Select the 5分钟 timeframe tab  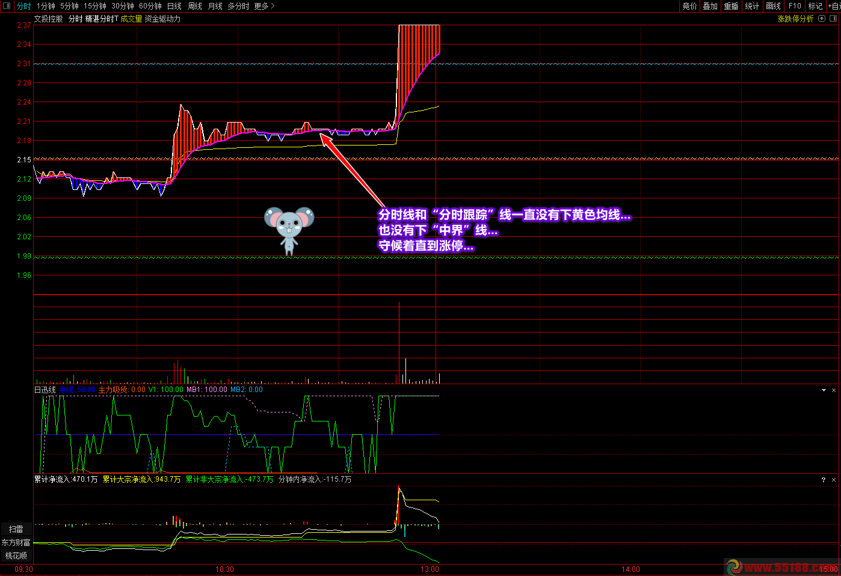[69, 6]
